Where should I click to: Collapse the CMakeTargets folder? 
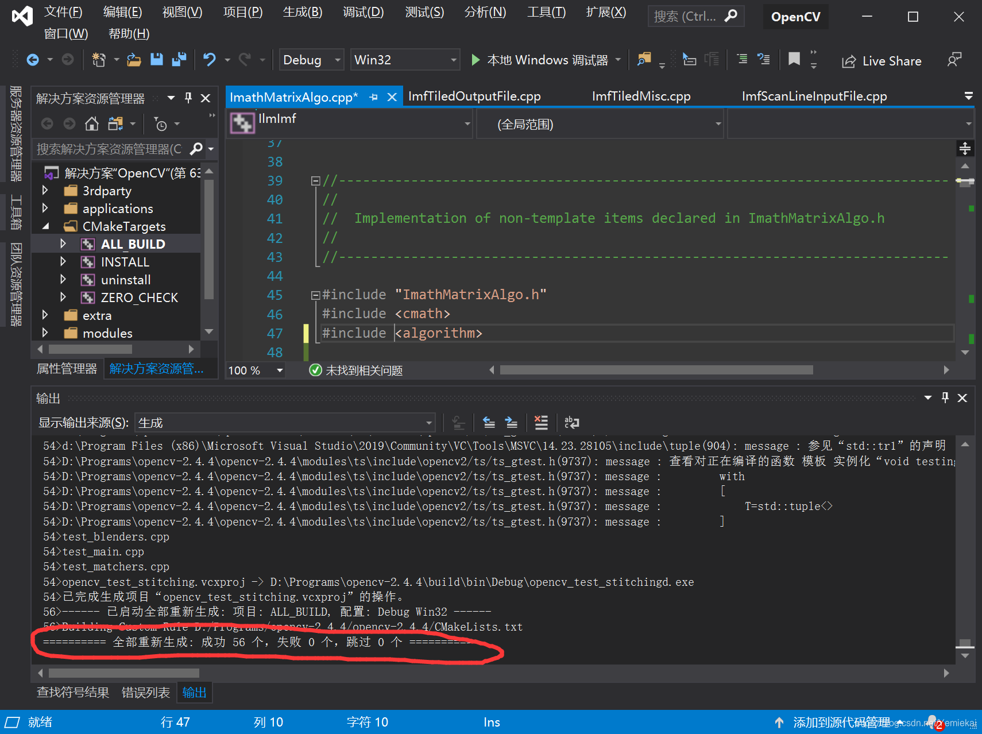click(x=45, y=226)
